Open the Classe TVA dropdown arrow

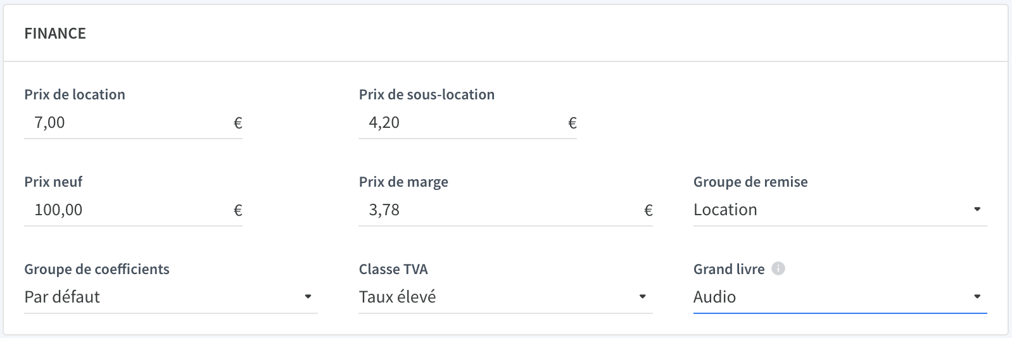coord(642,296)
